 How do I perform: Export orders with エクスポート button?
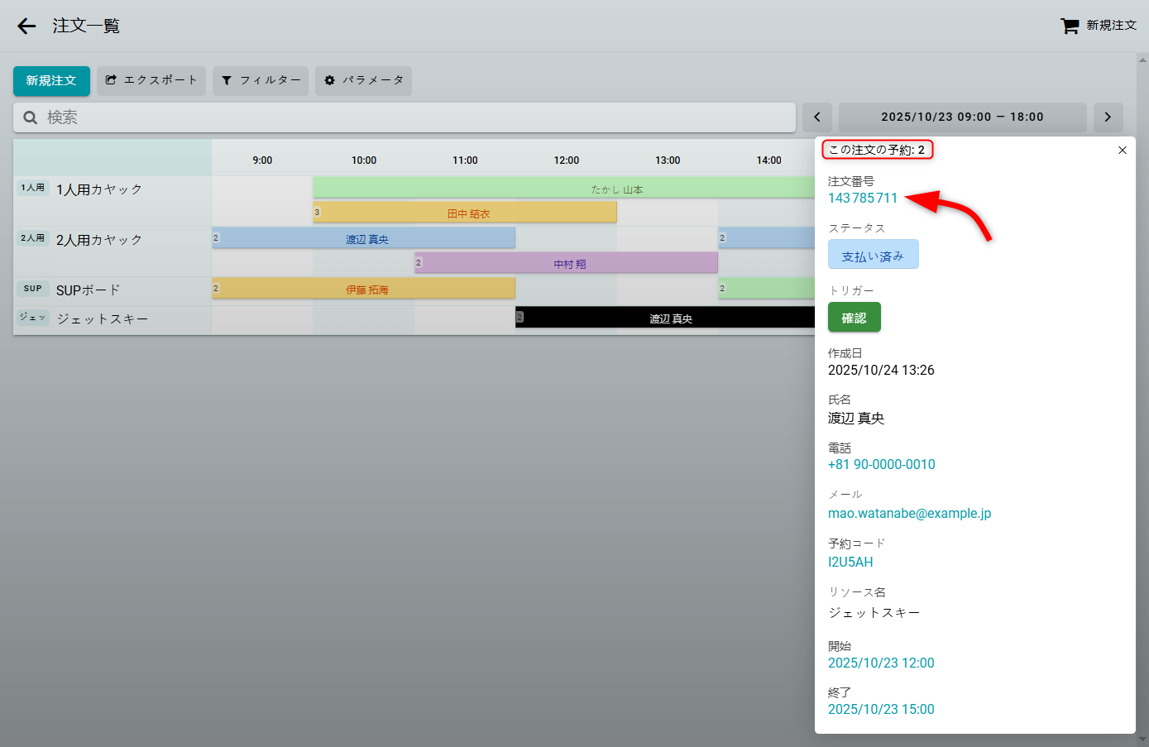click(x=151, y=81)
